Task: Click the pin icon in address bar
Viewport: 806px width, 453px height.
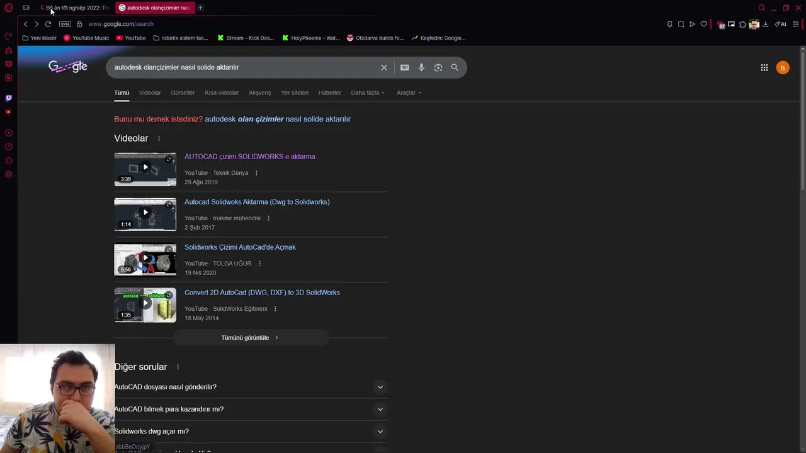Action: pyautogui.click(x=669, y=24)
